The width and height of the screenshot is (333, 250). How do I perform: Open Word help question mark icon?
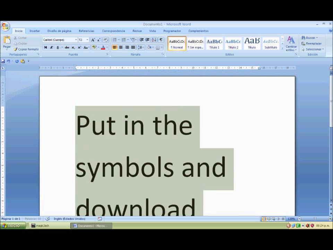point(331,31)
